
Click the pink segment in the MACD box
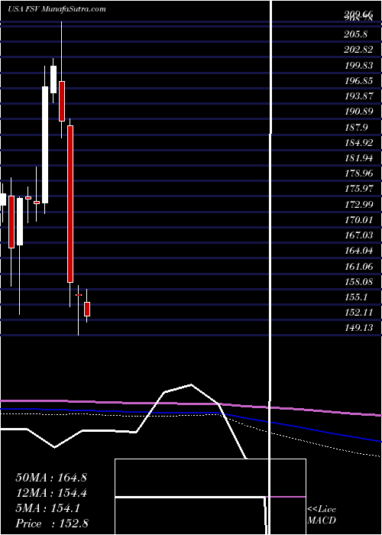[285, 497]
